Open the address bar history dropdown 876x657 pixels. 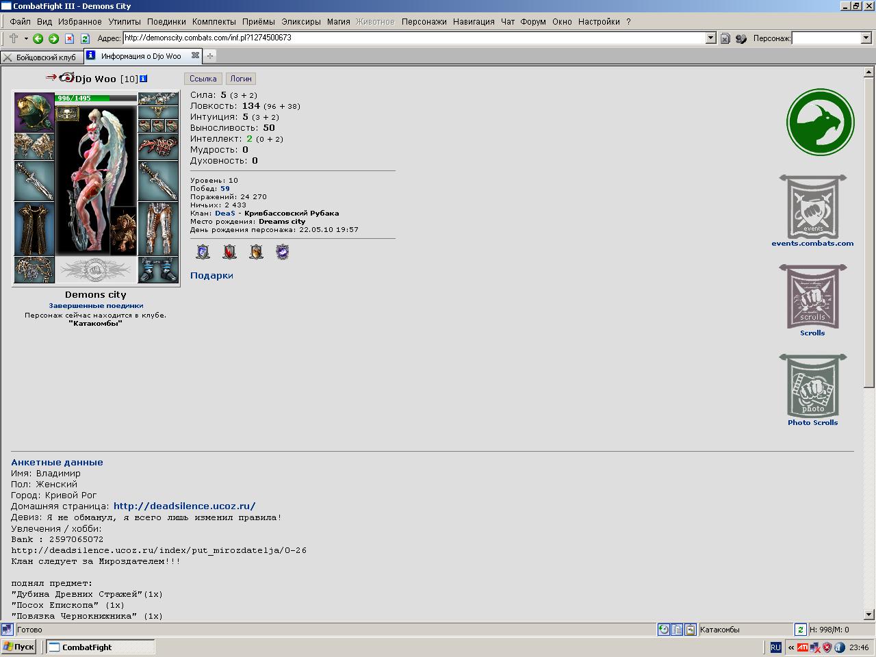(x=710, y=38)
